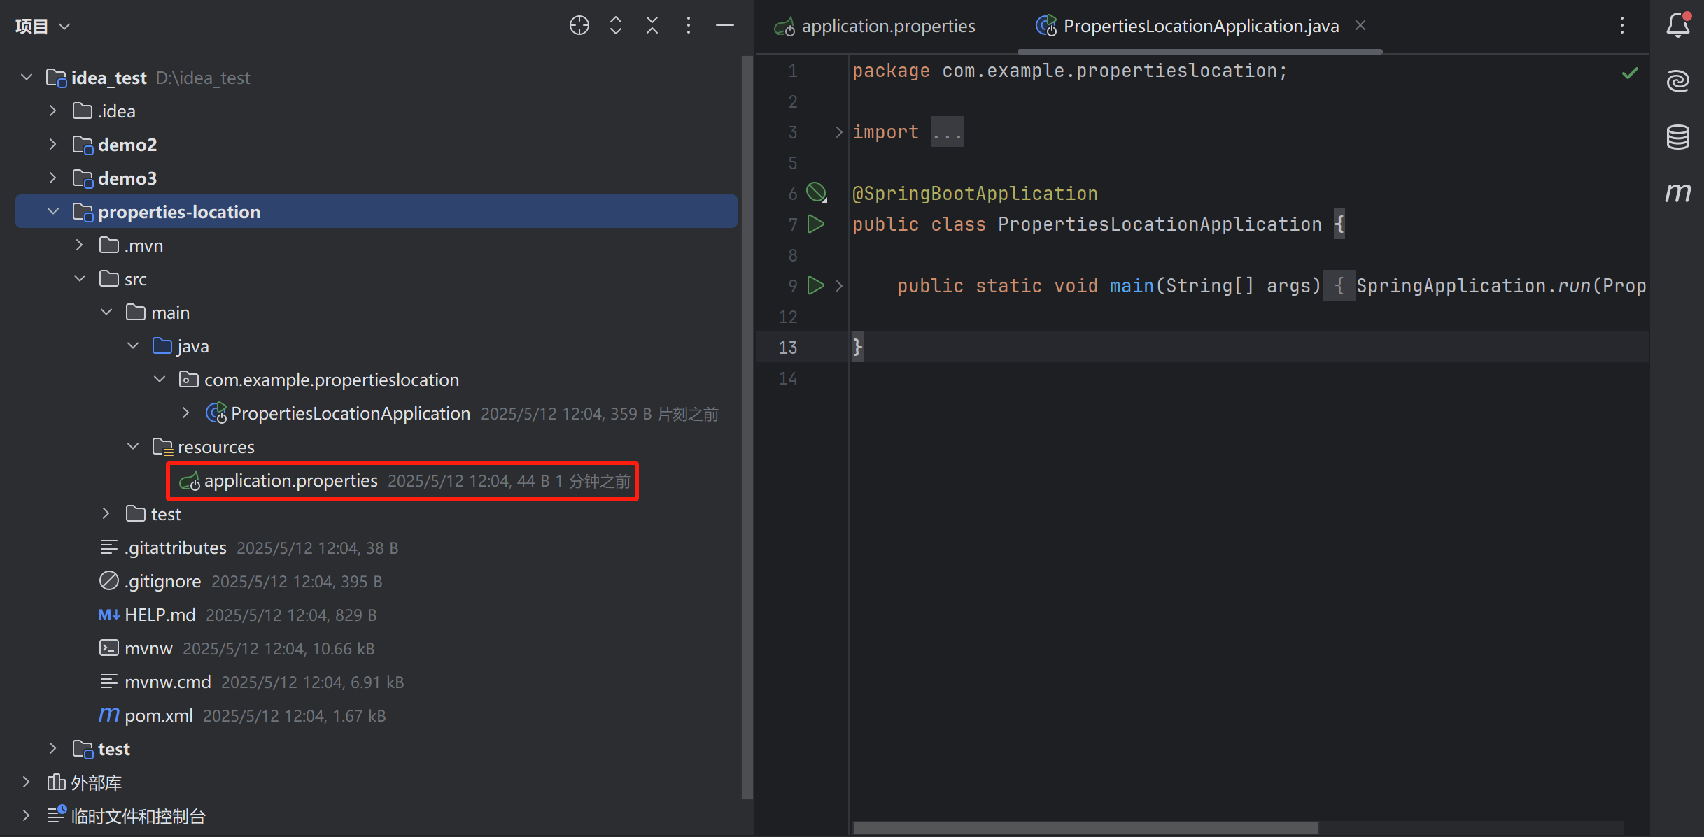Click the run gutter icon beside main method
The height and width of the screenshot is (837, 1704).
815,285
